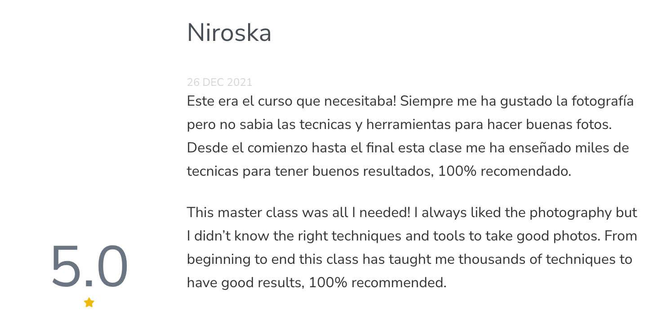Click the gold star icon below the rating

[x=89, y=302]
